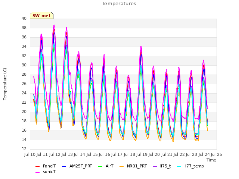
Task: Click the blue AM25T_PRT legend swatch
Action: pyautogui.click(x=64, y=167)
